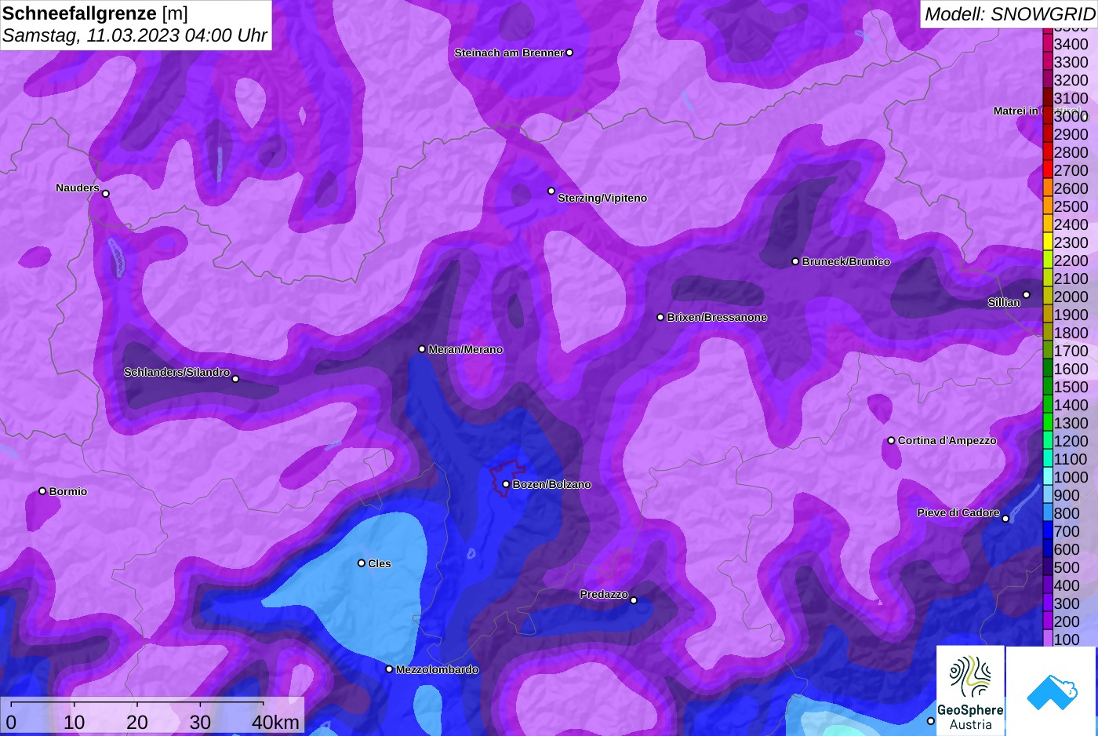Viewport: 1098px width, 736px height.
Task: Select the date 'Samstag, 11.03.2023 04:00 Uhr'
Action: tap(135, 35)
